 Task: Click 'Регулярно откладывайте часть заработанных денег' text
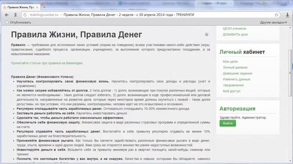click(60, 109)
